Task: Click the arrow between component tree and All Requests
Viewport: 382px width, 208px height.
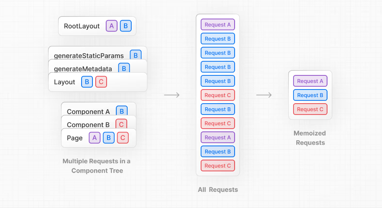Action: tap(172, 95)
